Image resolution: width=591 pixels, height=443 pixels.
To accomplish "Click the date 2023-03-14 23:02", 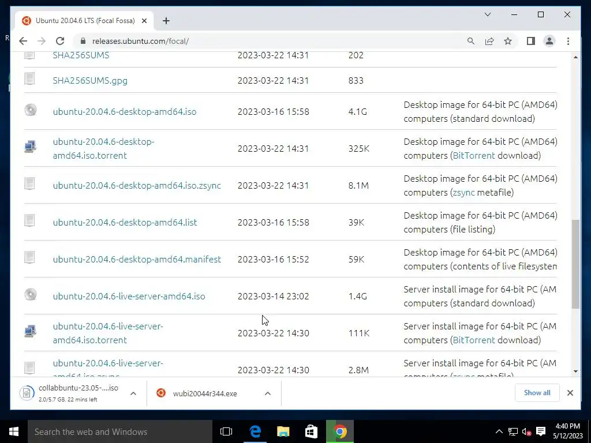I will pos(273,296).
